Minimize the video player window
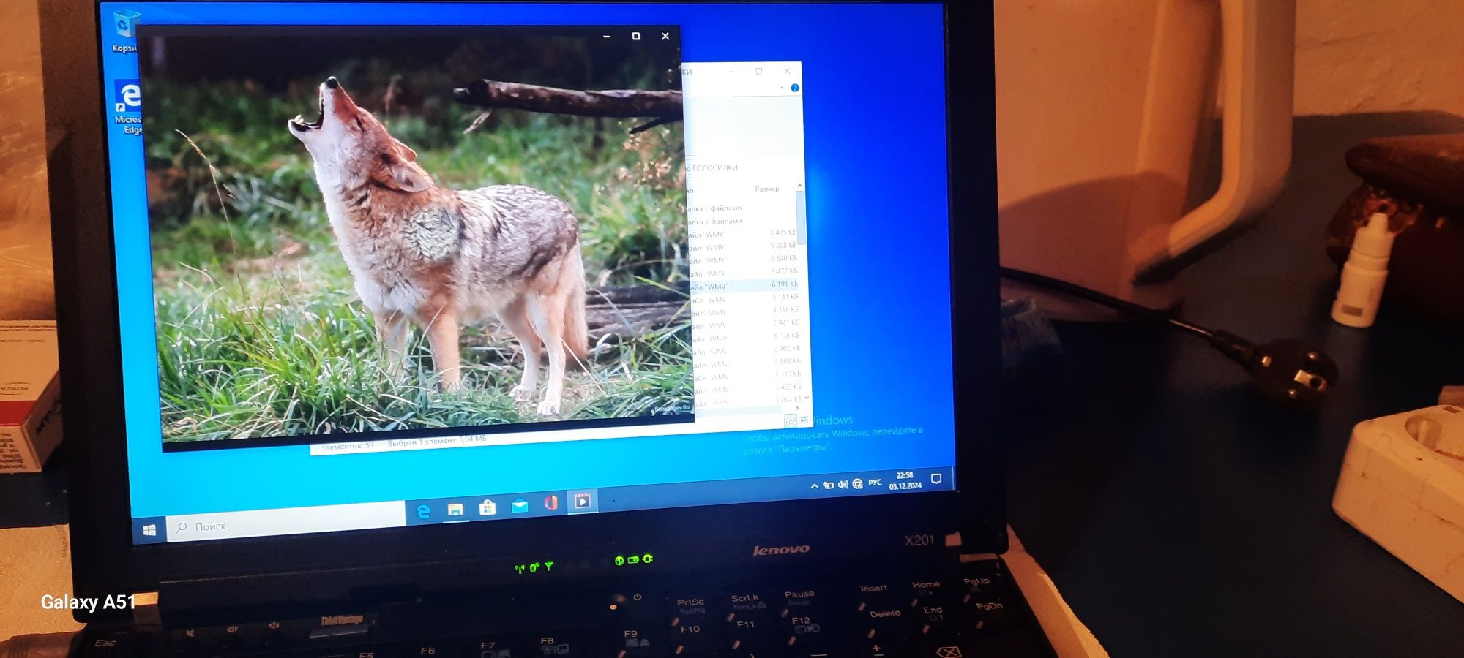This screenshot has width=1464, height=658. [607, 36]
